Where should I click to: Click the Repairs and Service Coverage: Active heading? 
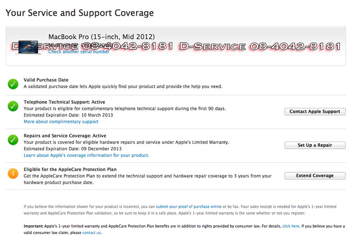pos(65,136)
